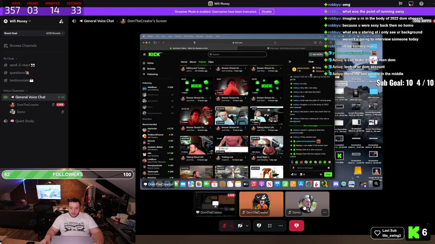Click the share your screen button
Screen dimensions: 435x244
tap(259, 226)
